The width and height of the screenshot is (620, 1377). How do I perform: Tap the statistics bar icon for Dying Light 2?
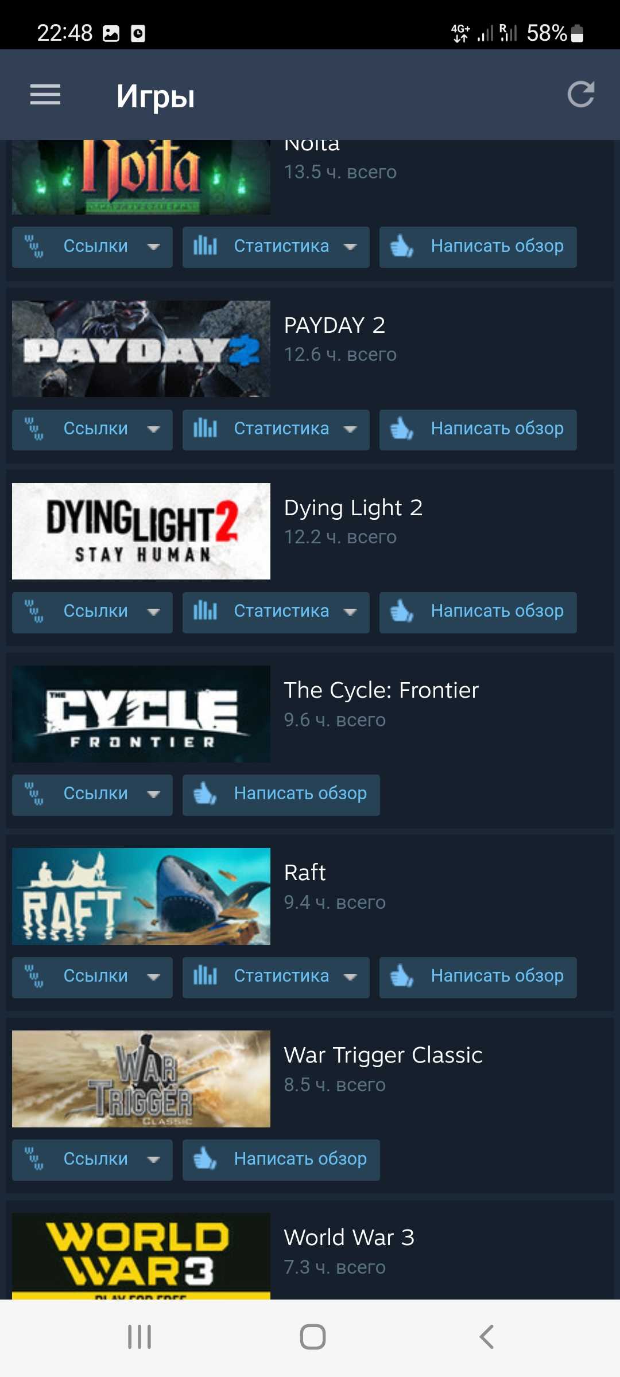[205, 611]
